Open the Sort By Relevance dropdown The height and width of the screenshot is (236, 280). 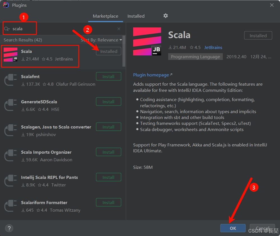(101, 40)
